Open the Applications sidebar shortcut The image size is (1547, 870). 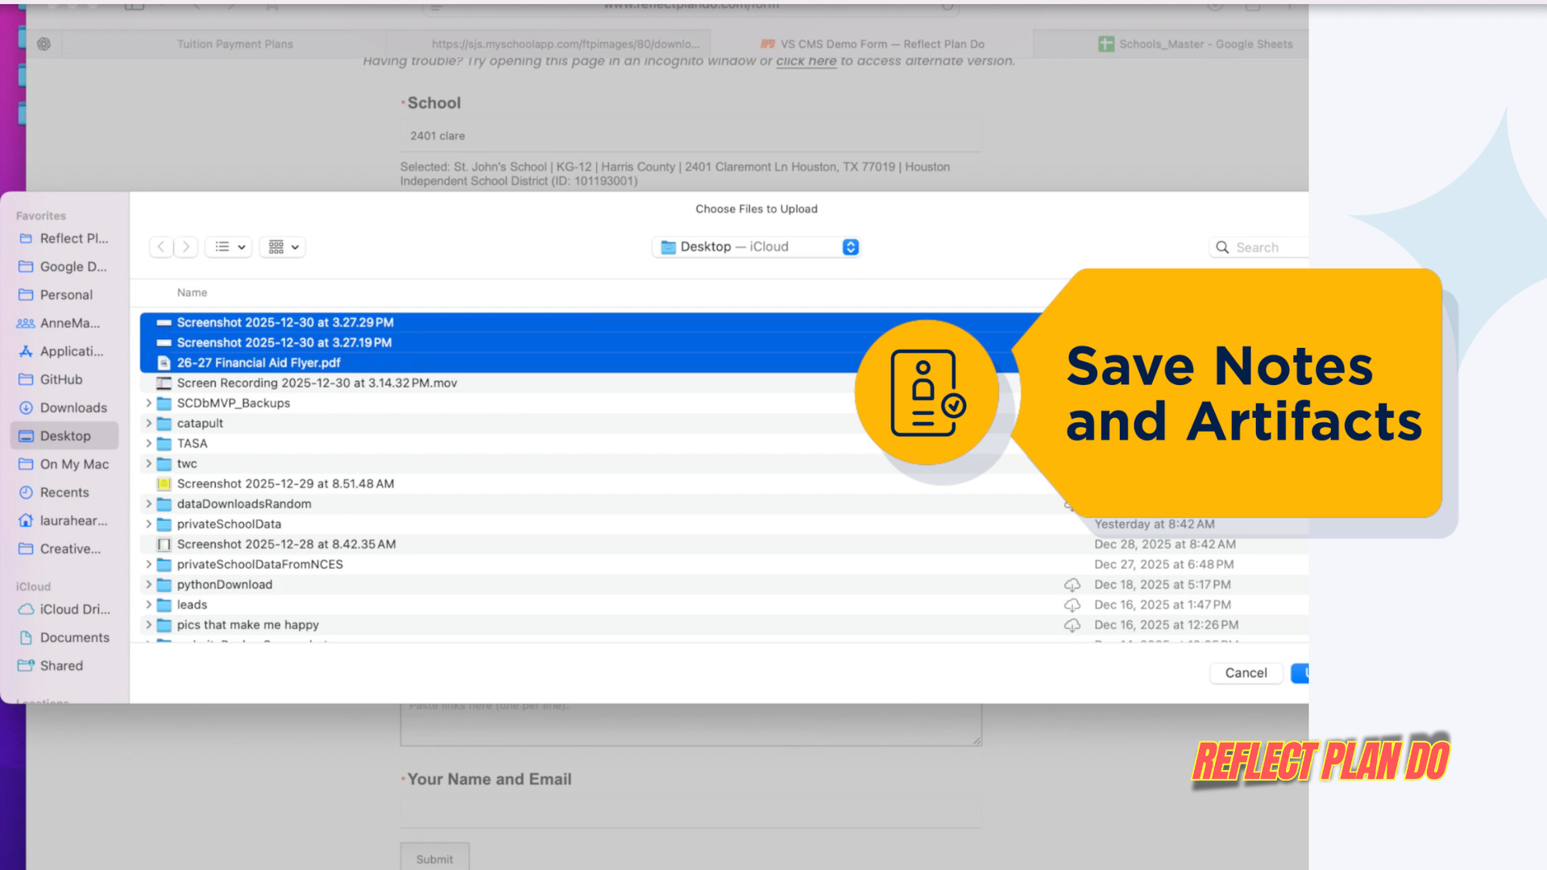tap(71, 351)
